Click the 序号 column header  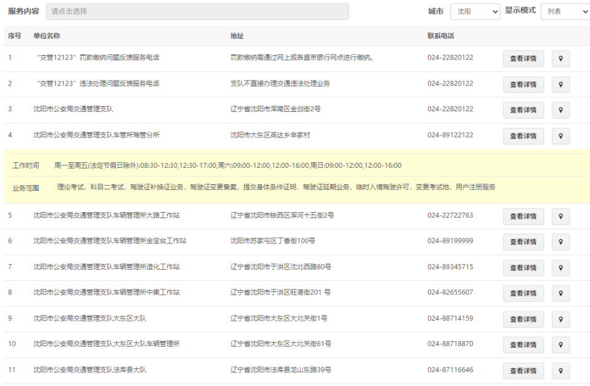(15, 36)
